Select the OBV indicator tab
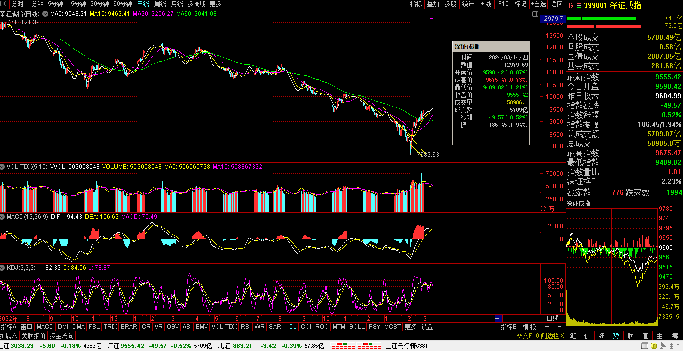Viewport: 683px width, 351px height. (172, 327)
